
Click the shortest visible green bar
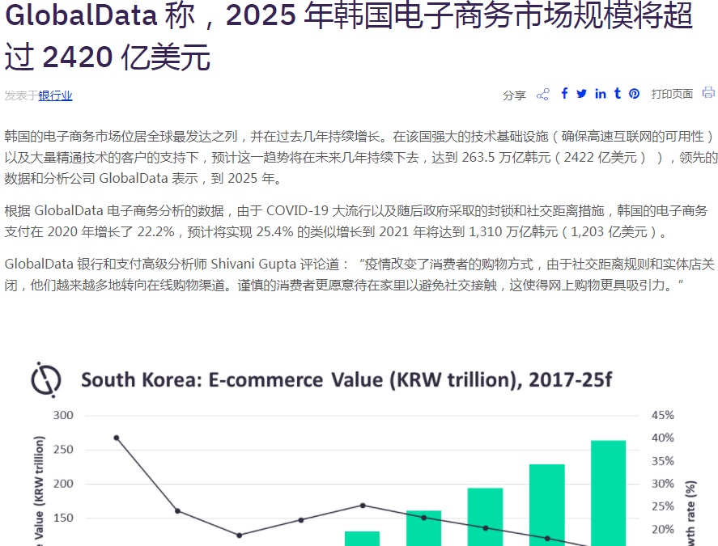tap(362, 537)
